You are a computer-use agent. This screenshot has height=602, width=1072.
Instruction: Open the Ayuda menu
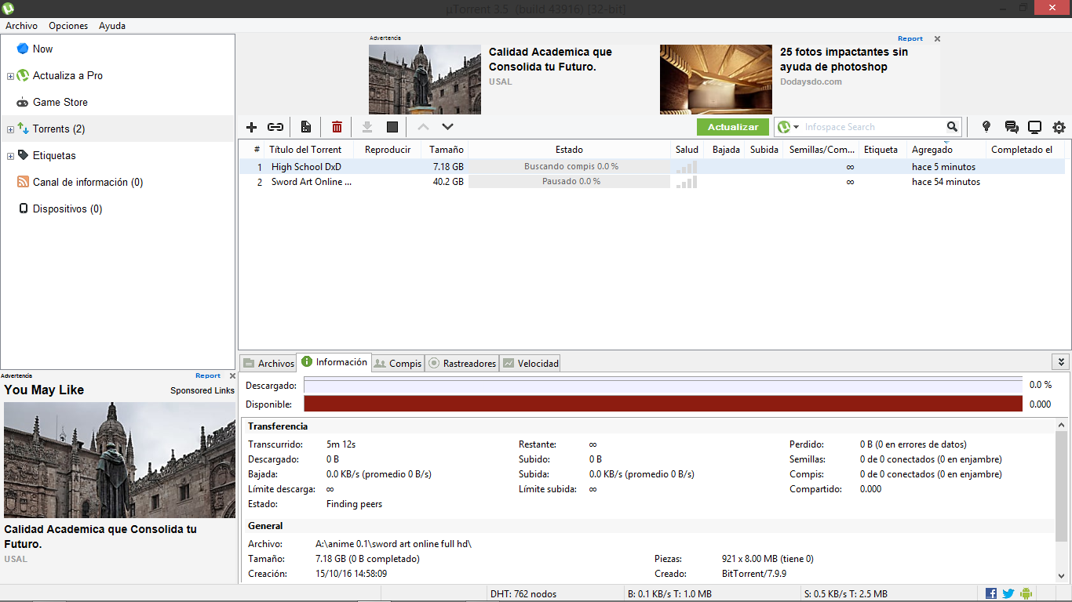[112, 26]
